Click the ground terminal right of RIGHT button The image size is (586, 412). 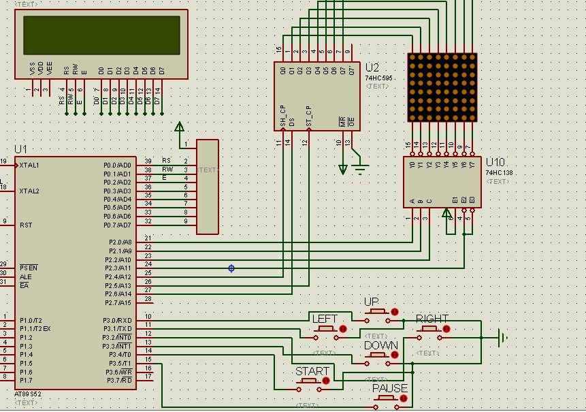pyautogui.click(x=503, y=338)
